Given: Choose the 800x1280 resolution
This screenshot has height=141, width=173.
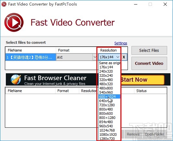Looking at the screenshot, I should point(109,118).
